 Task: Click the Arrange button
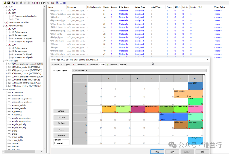click(x=61, y=111)
